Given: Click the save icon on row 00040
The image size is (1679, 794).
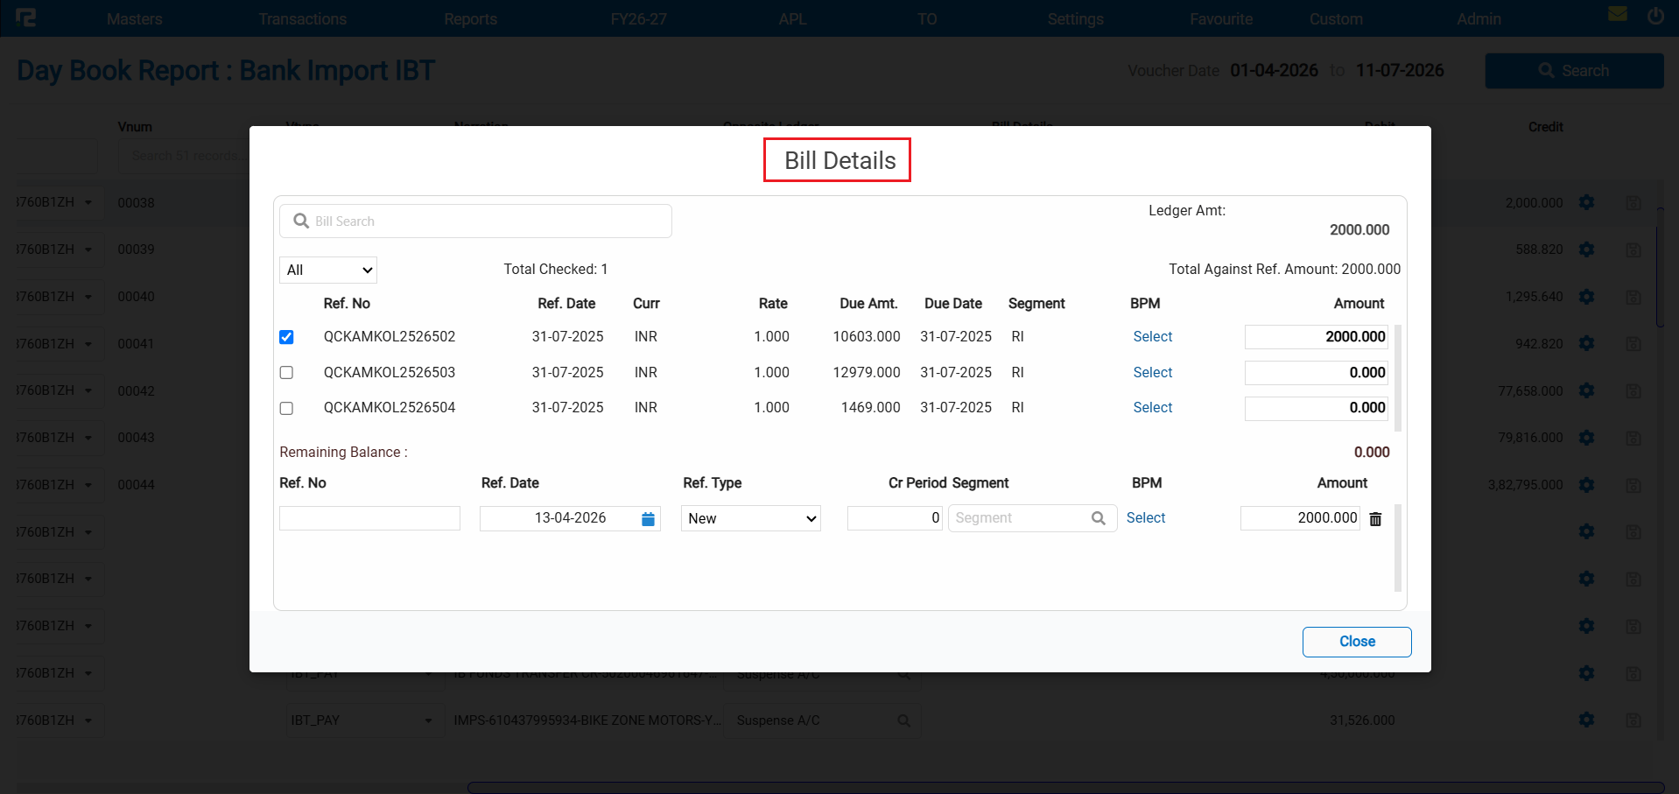Looking at the screenshot, I should tap(1633, 298).
